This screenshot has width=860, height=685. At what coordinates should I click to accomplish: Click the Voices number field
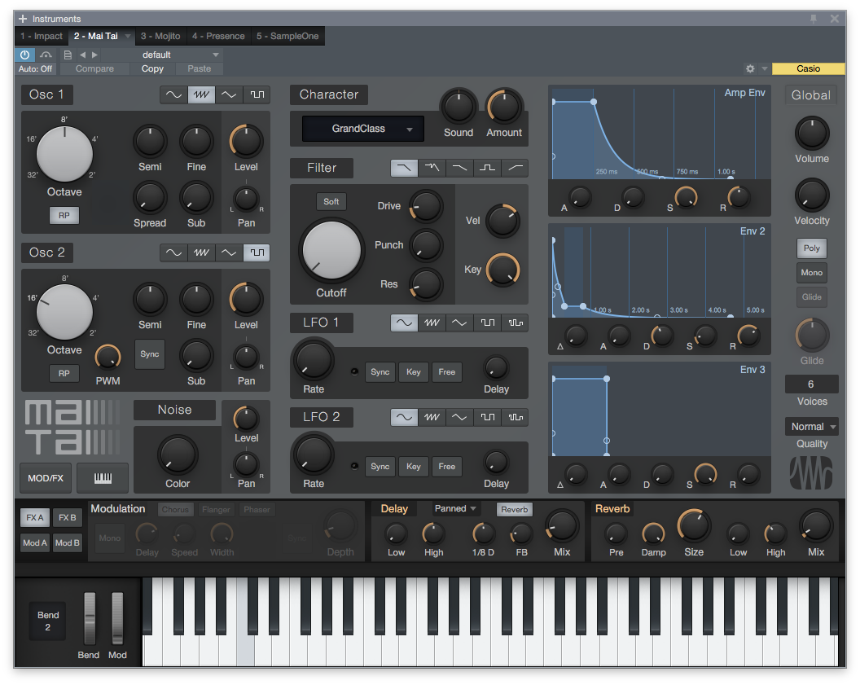coord(810,384)
